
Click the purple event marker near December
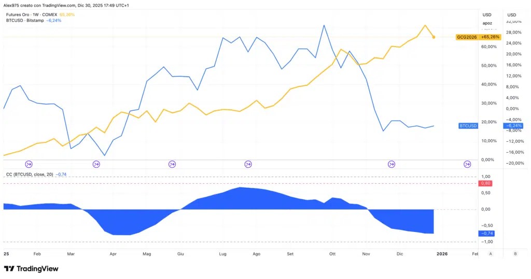[x=392, y=165]
